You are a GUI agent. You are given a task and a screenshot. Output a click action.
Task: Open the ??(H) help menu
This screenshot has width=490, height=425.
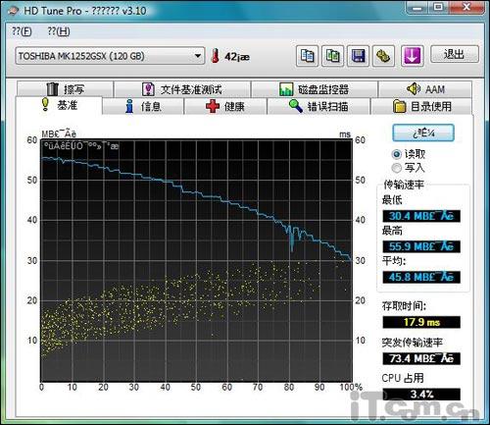(59, 31)
